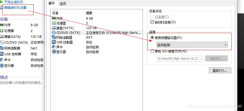Click 存在 summary value in hardware list
The image size is (244, 111).
pyautogui.click(x=89, y=42)
